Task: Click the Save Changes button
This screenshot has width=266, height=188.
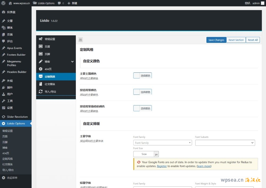Action: [216, 40]
